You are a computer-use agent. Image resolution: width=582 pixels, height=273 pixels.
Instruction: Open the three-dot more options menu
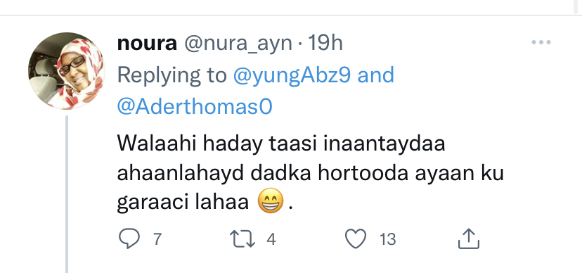click(541, 42)
